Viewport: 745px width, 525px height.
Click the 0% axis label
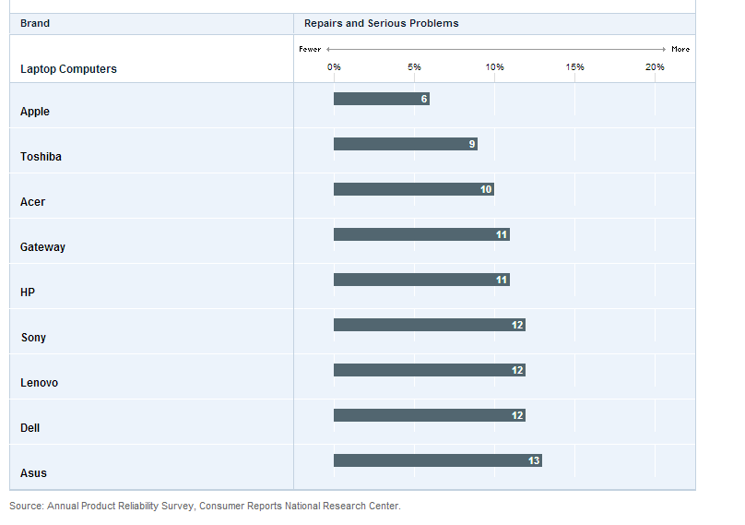coord(334,67)
